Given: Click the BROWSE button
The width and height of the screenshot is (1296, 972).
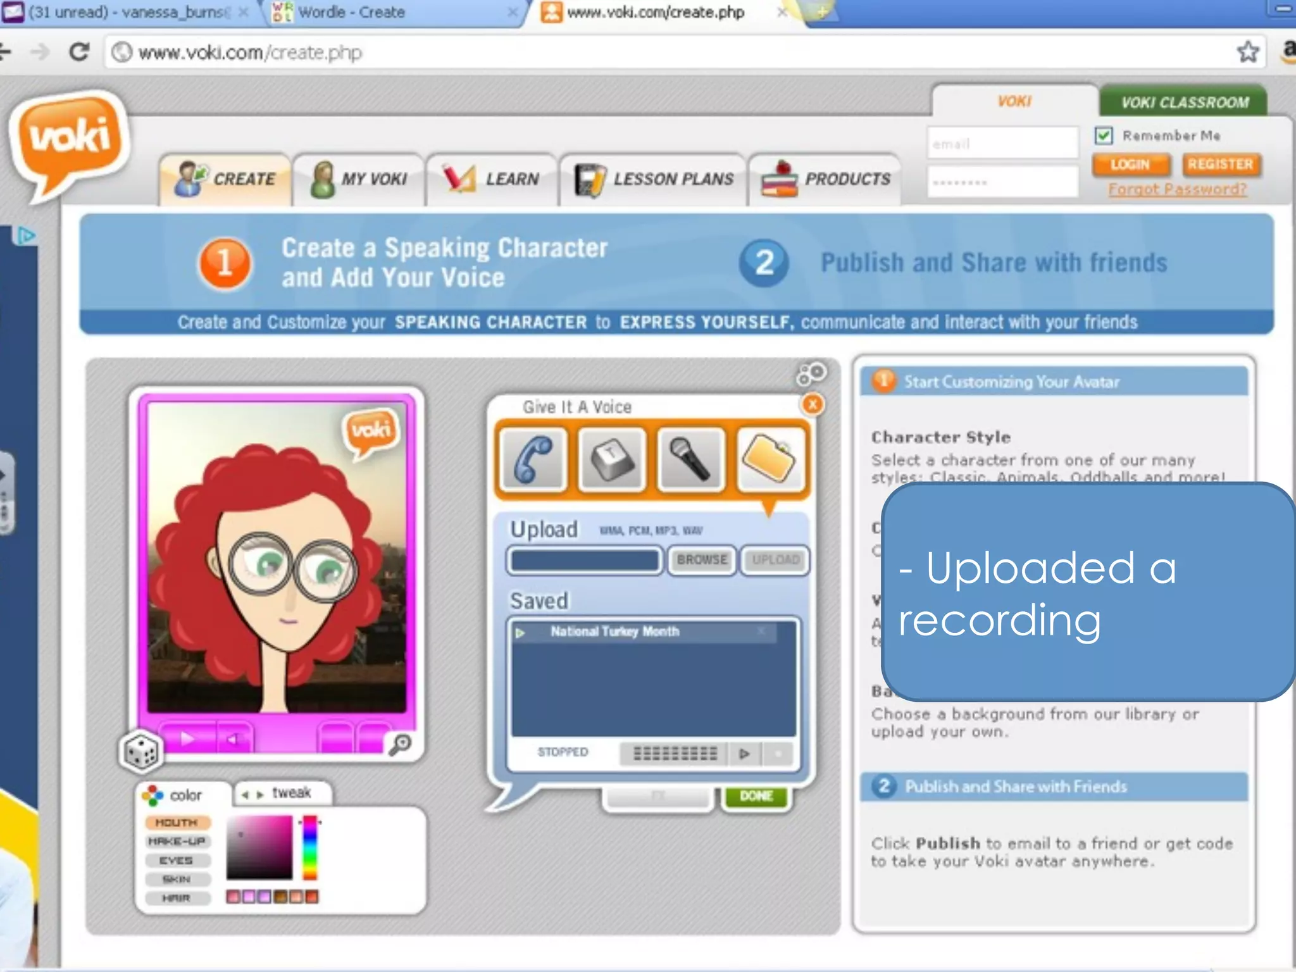Looking at the screenshot, I should pyautogui.click(x=702, y=559).
